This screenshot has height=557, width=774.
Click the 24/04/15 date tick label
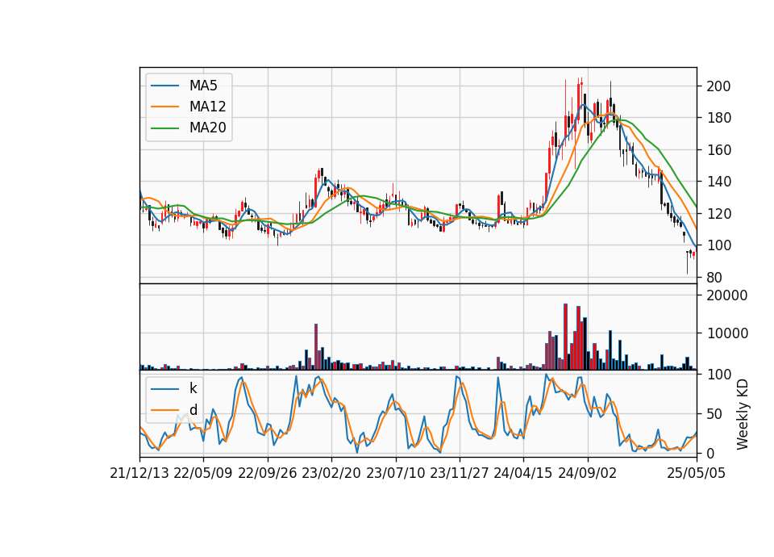pos(522,473)
